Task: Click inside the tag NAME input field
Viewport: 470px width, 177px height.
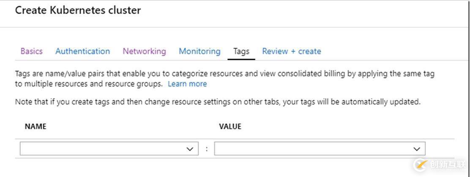Action: pyautogui.click(x=101, y=149)
